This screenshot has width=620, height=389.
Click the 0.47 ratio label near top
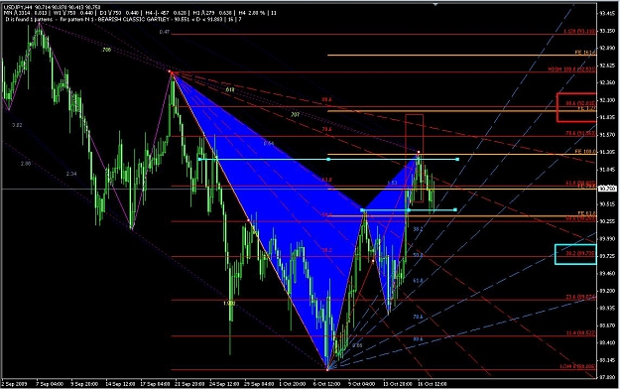[165, 32]
